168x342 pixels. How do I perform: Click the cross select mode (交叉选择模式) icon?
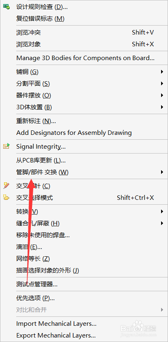(6, 198)
